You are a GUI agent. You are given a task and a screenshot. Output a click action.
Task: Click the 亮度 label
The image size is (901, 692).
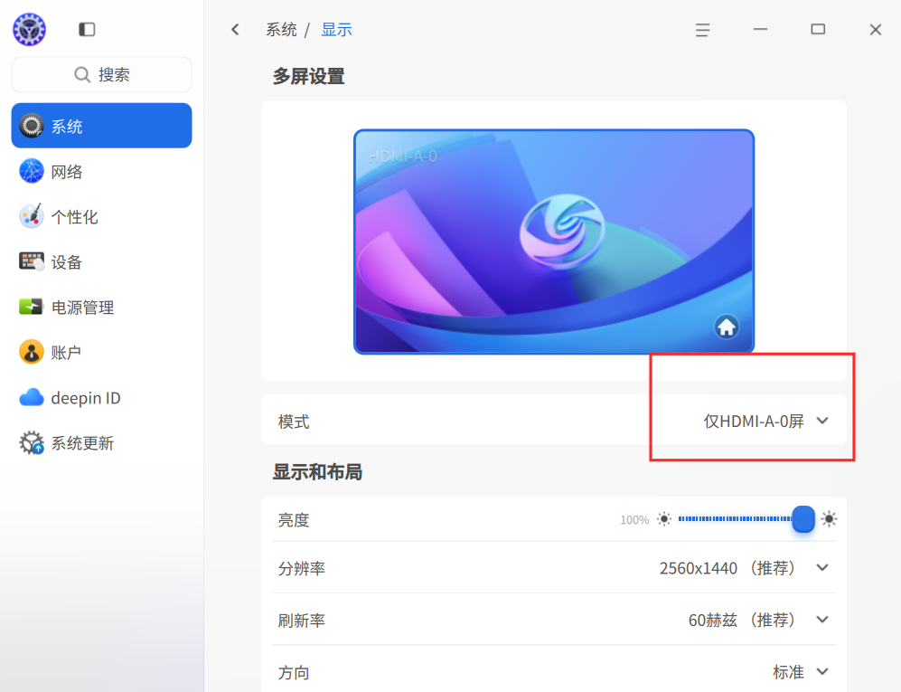coord(294,520)
